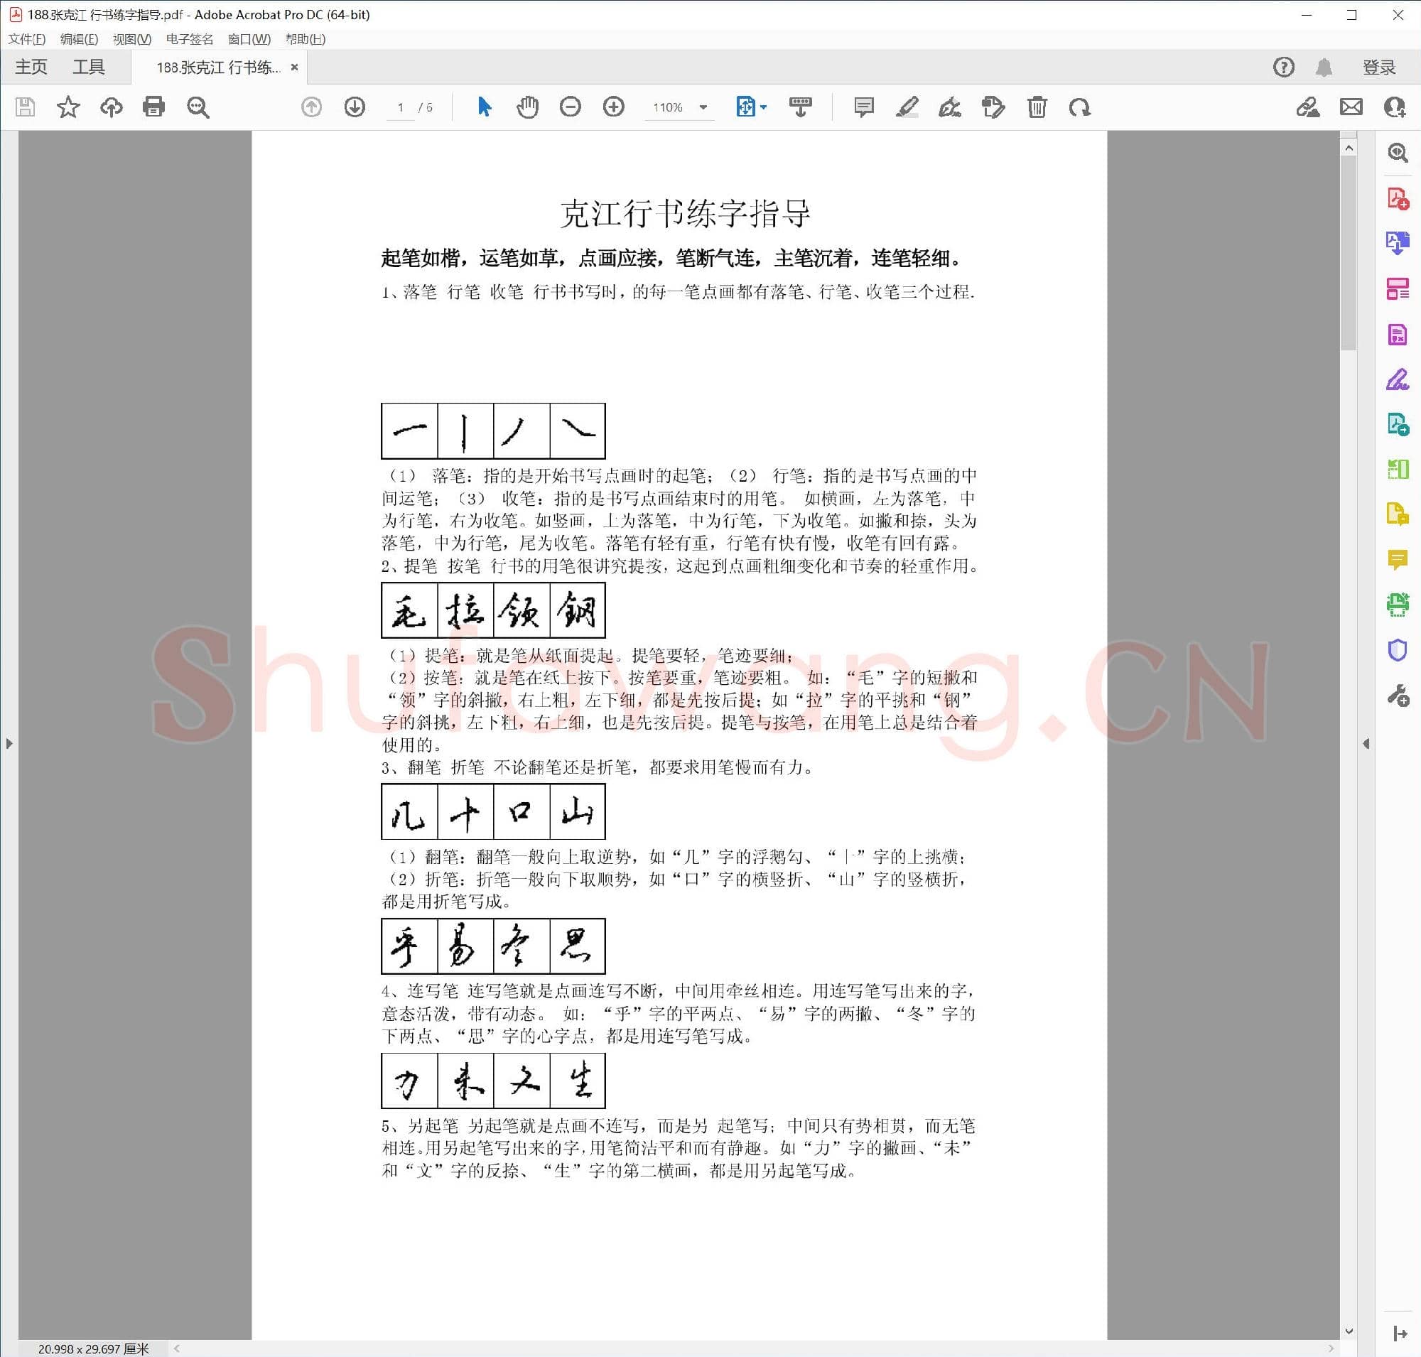Click the 登录 button

1378,67
